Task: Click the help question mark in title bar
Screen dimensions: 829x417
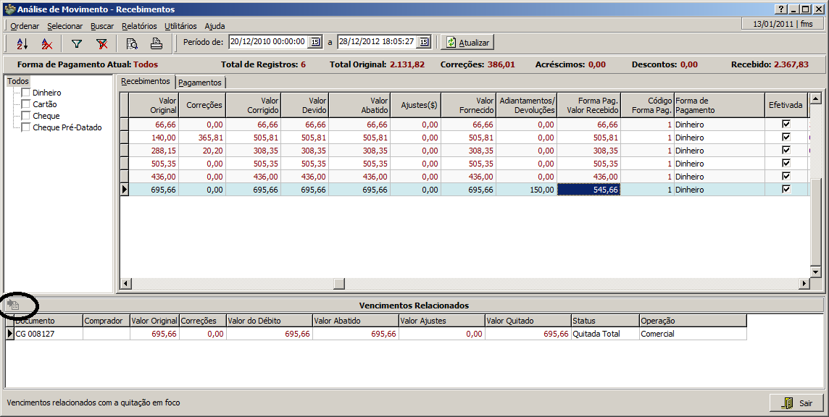Action: coord(780,9)
